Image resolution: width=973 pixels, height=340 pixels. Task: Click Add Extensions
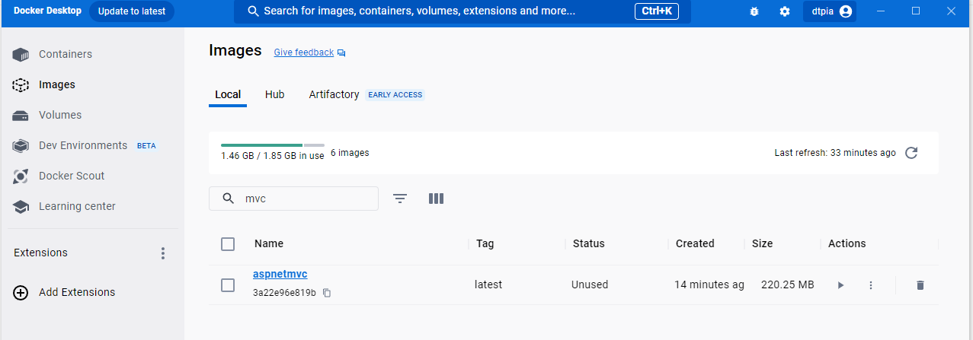coord(77,292)
